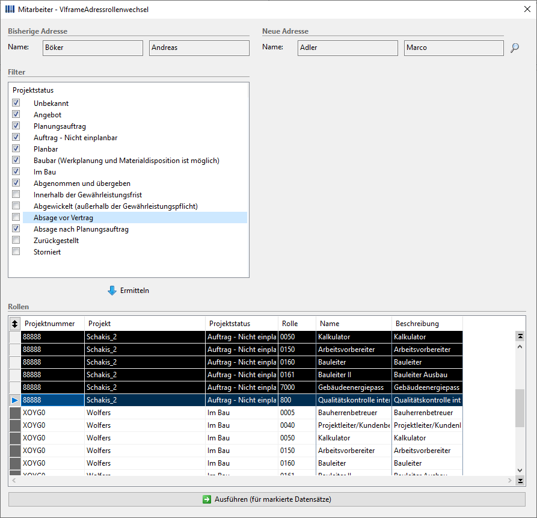
Task: Select the 88888 Bauleiter II row cell
Action: click(354, 375)
